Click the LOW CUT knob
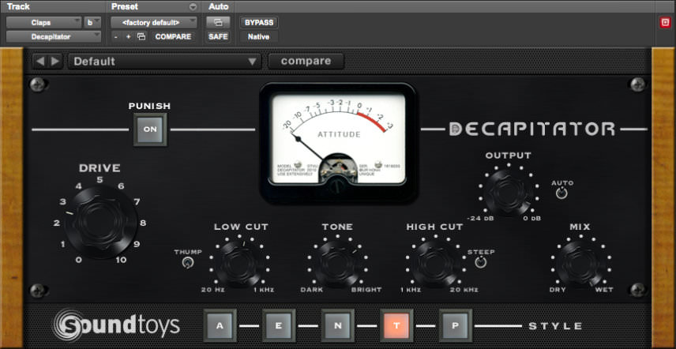676x349 pixels. click(x=240, y=264)
